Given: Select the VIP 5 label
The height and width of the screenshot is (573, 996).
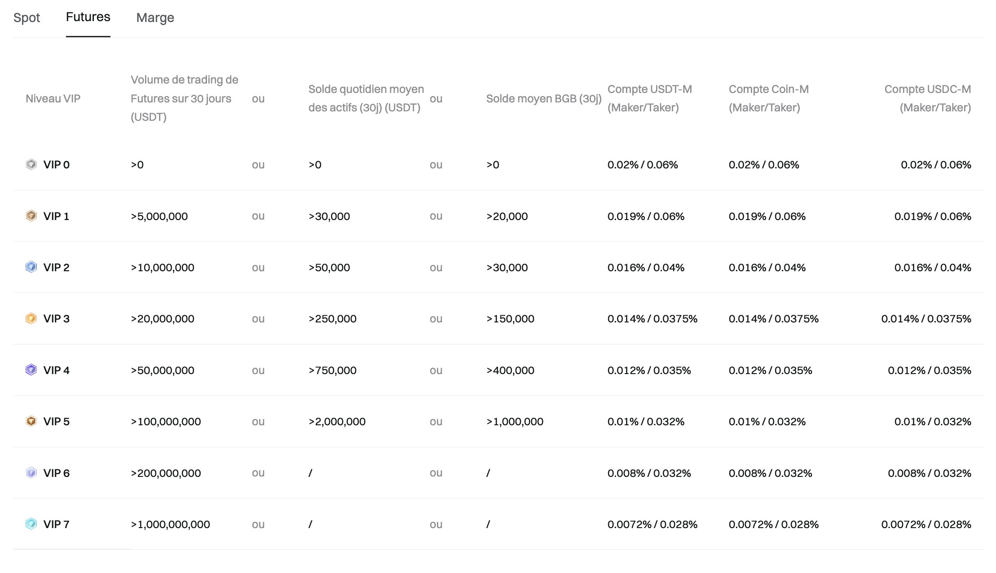Looking at the screenshot, I should 57,422.
